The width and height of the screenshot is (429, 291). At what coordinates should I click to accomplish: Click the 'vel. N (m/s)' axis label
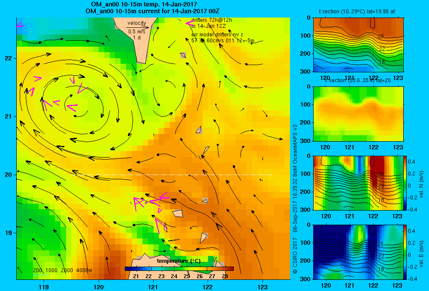coord(422,184)
